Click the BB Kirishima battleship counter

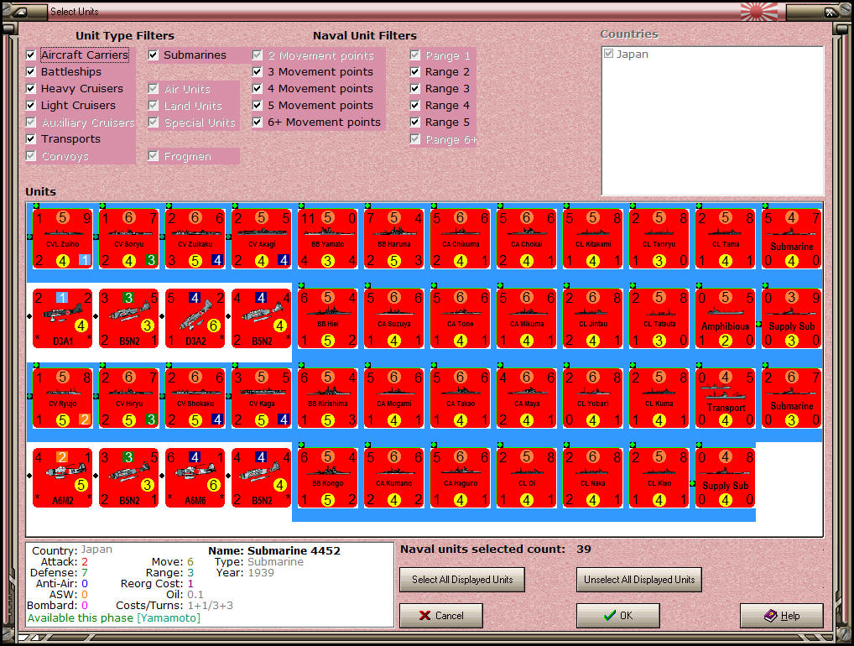pos(328,399)
